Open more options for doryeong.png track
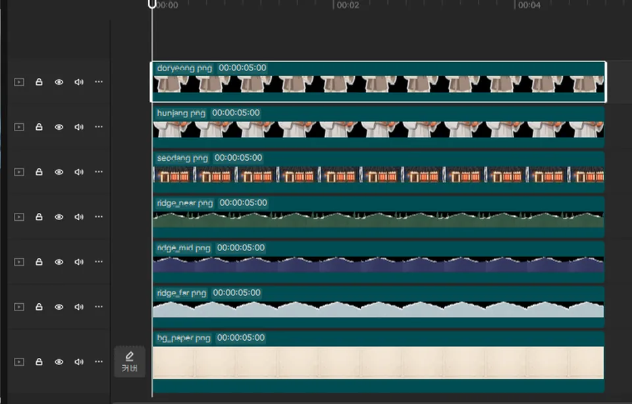Image resolution: width=632 pixels, height=404 pixels. (99, 82)
